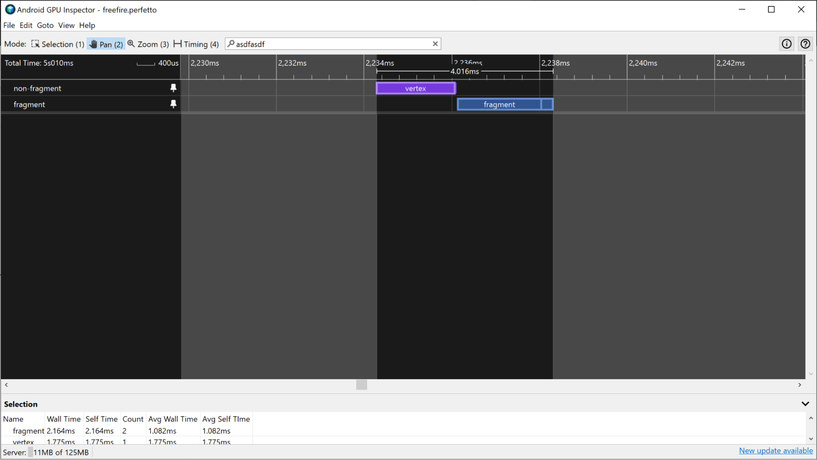This screenshot has width=817, height=460.
Task: Clear the search input field
Action: pos(435,44)
